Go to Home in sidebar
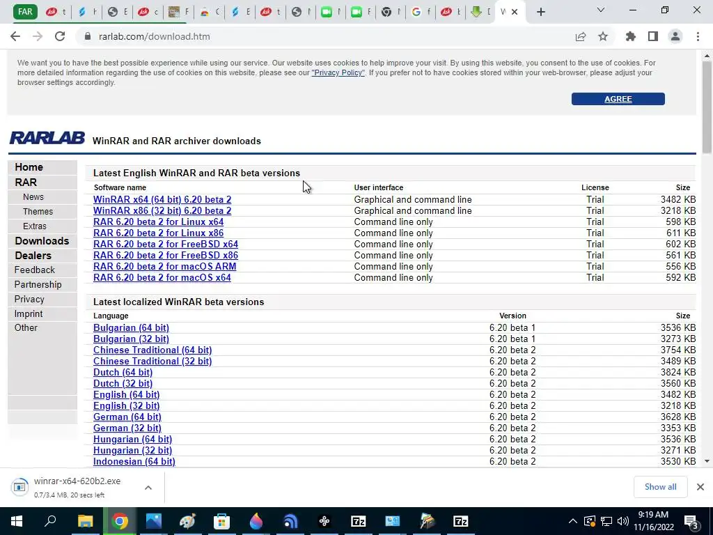Image resolution: width=713 pixels, height=535 pixels. (29, 167)
